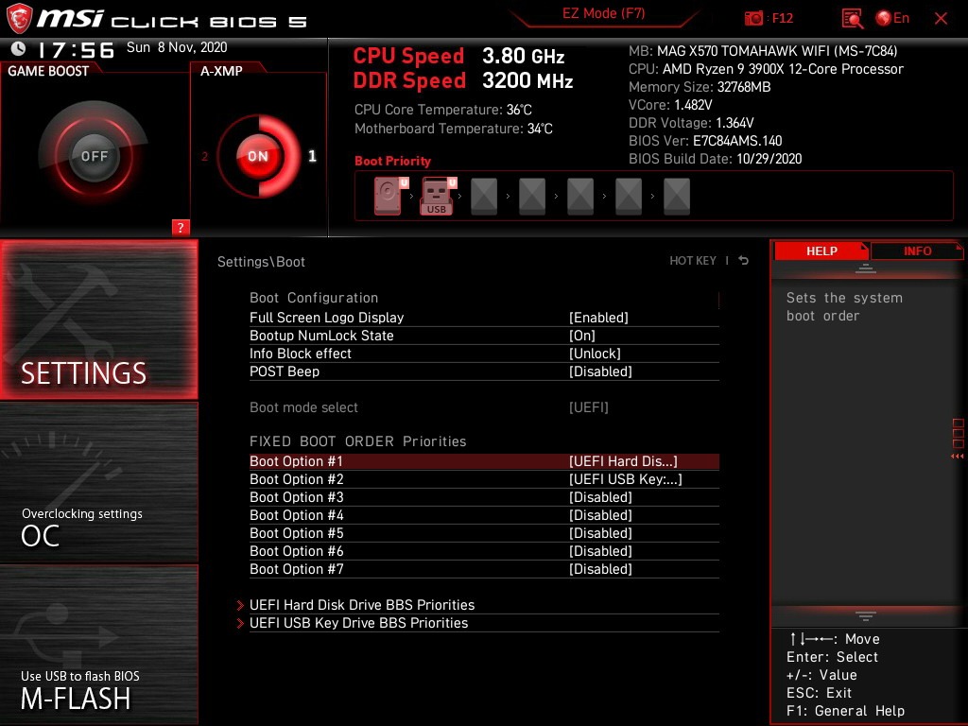Image resolution: width=968 pixels, height=726 pixels.
Task: Click the help panel top scroll handle
Action: point(866,268)
